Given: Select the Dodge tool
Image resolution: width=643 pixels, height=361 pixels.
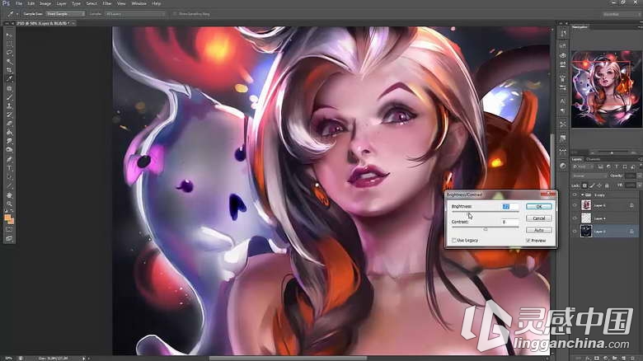Looking at the screenshot, I should [x=9, y=149].
